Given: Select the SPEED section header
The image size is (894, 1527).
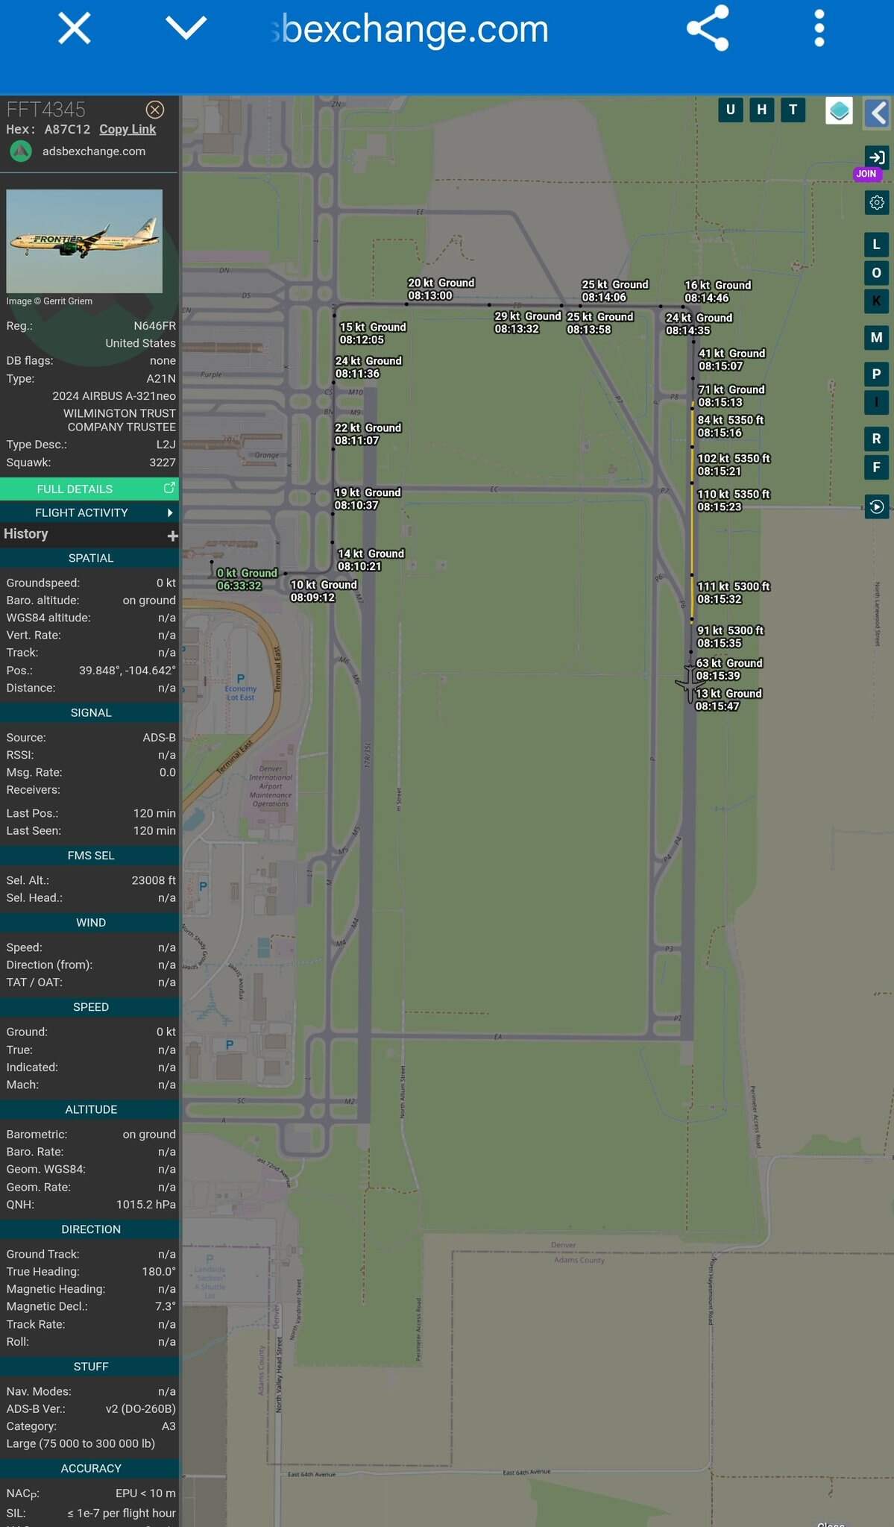Looking at the screenshot, I should pos(90,1007).
